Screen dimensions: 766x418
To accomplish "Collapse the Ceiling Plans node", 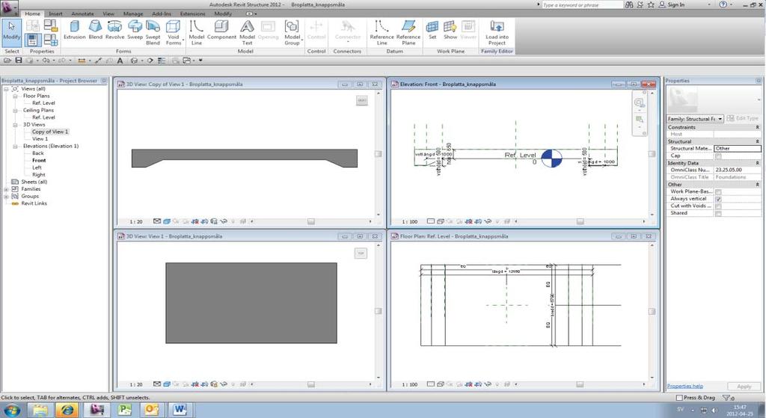I will pyautogui.click(x=15, y=111).
